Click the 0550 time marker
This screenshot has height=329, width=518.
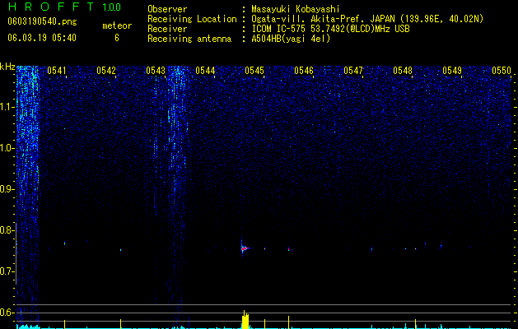[x=502, y=71]
